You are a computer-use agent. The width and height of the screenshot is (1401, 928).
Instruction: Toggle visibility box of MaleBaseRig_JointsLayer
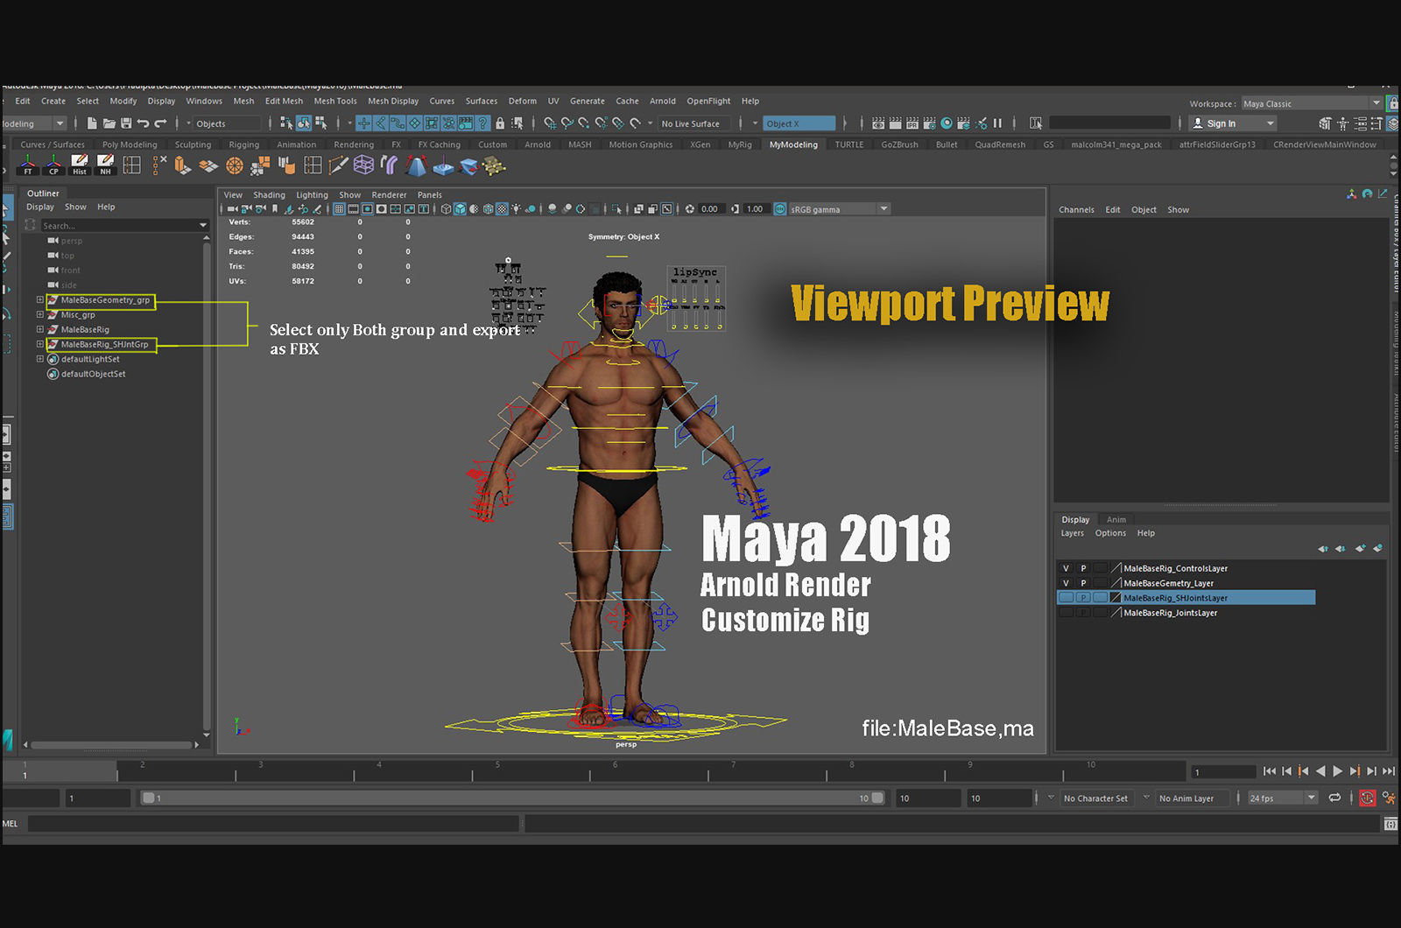(1066, 613)
